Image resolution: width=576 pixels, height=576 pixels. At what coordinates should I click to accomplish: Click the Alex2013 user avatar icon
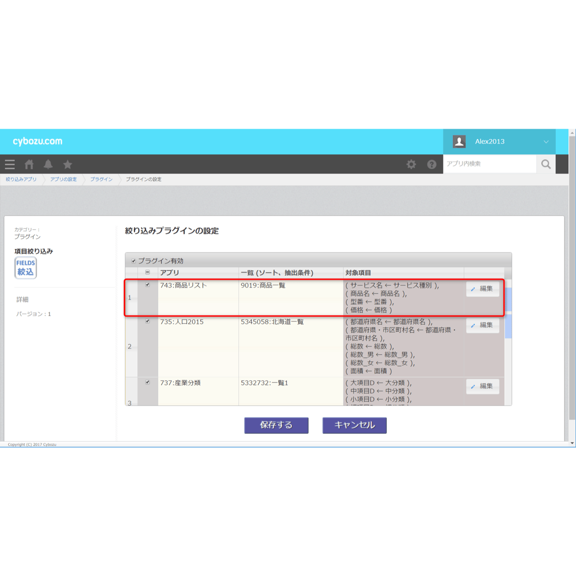coord(459,142)
